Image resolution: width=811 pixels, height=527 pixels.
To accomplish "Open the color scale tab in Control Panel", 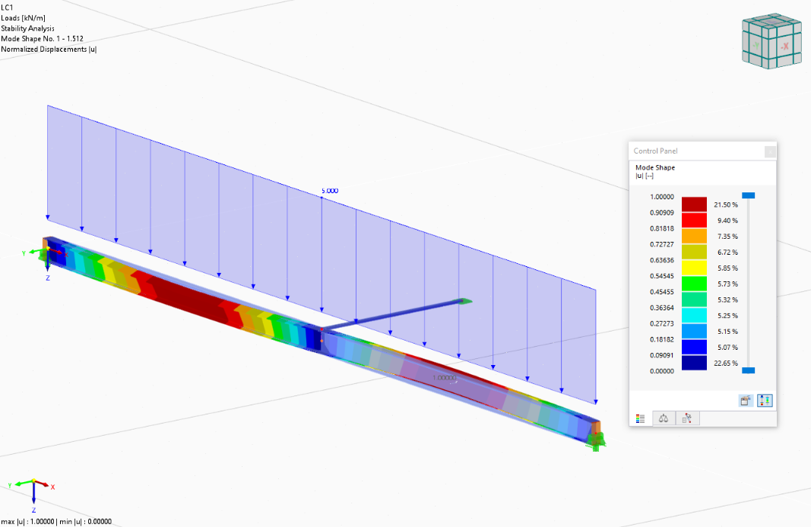I will (640, 419).
